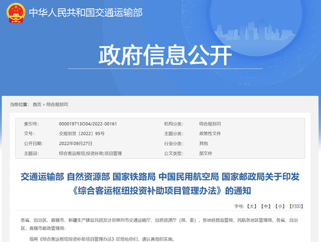Click 政策性文件 subject category value

coord(210,134)
